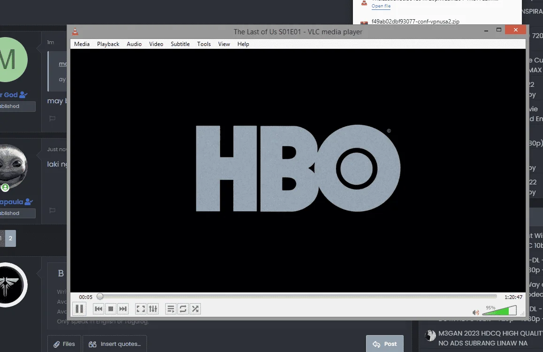Click the M3GAN thread poster avatar
Viewport: 543px width, 352px height.
coord(430,336)
